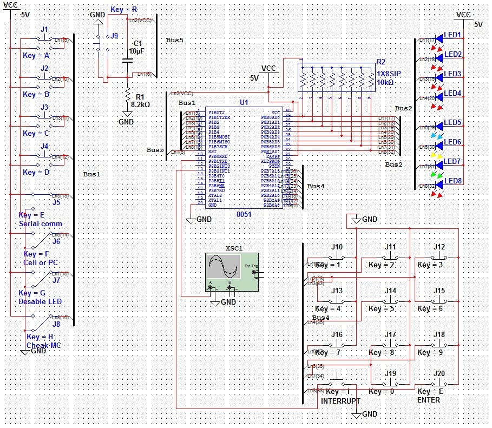The height and width of the screenshot is (428, 492).
Task: Toggle switch J4 for Key D
Action: click(44, 160)
